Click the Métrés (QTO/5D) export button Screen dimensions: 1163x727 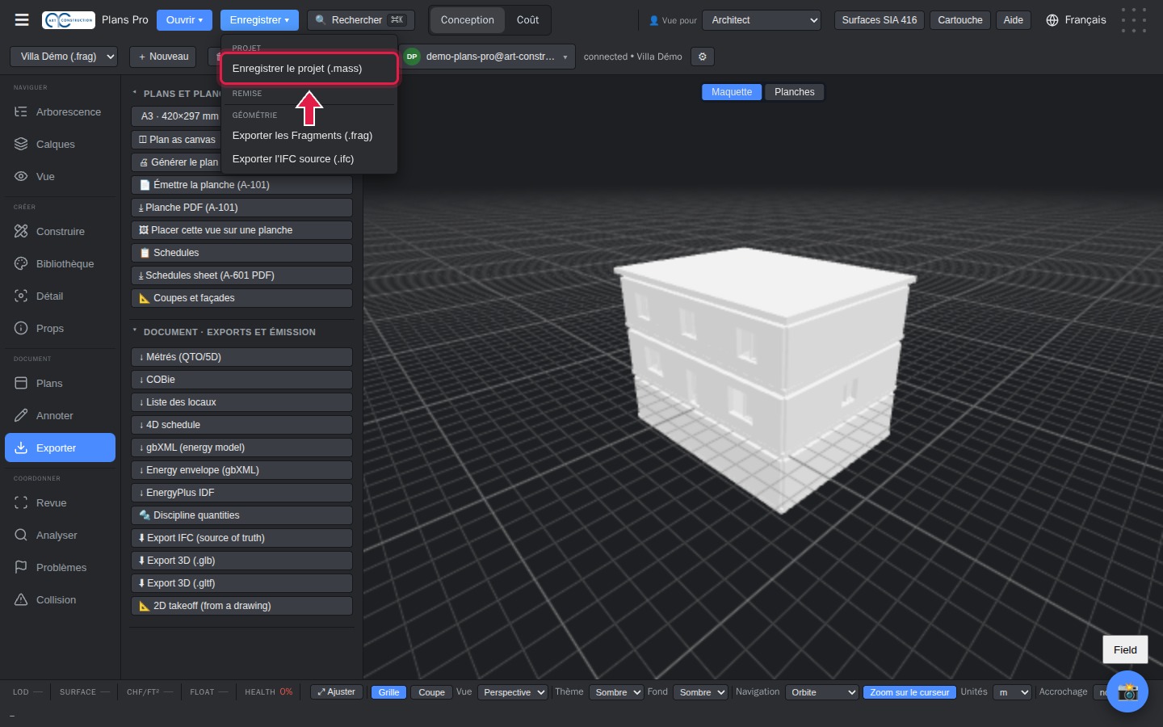(x=241, y=357)
